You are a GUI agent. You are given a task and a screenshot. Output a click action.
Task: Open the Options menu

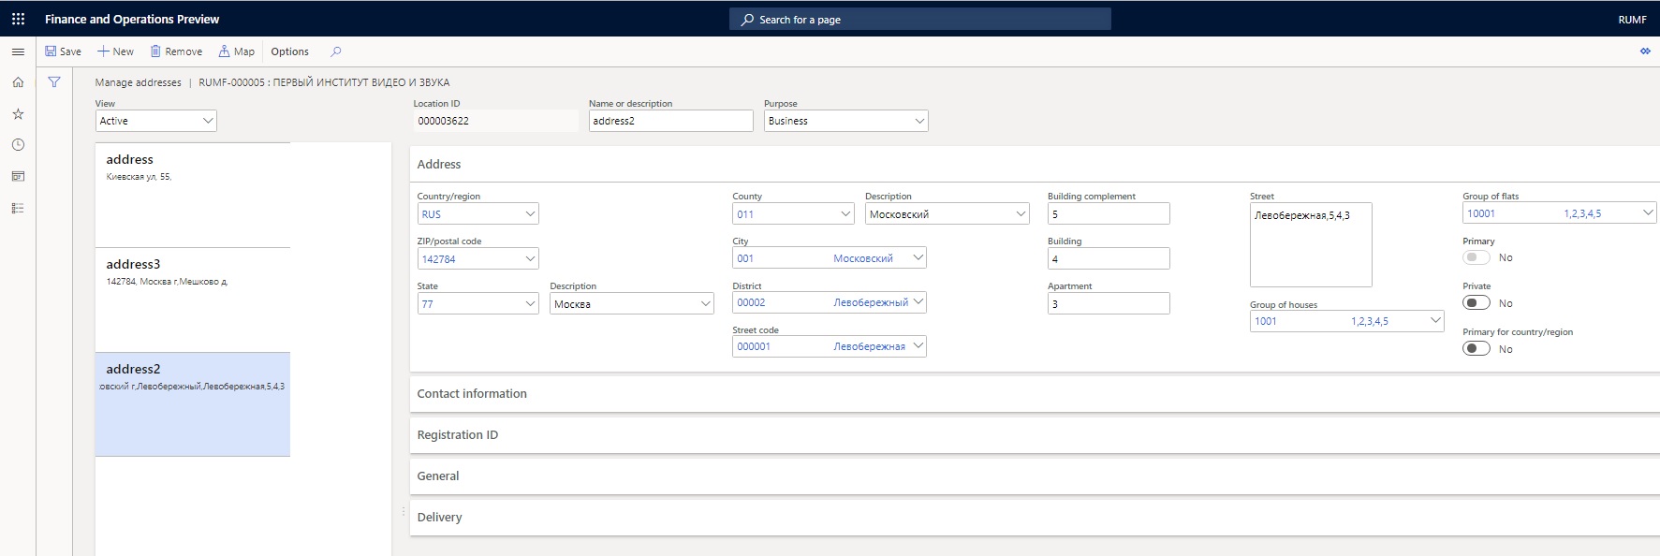[290, 51]
